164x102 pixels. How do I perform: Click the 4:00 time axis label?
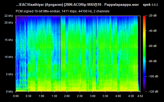[x=118, y=96]
